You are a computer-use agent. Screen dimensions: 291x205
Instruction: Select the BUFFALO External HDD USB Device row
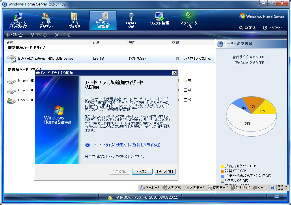109,59
